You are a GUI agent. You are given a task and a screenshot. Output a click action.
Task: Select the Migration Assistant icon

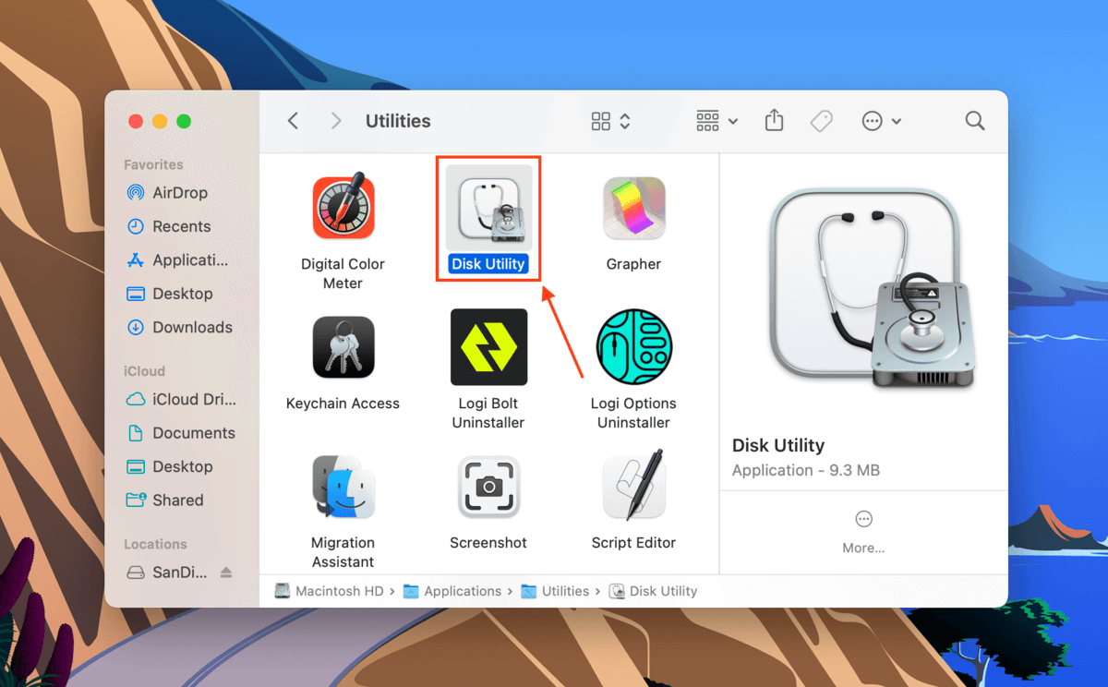(x=343, y=487)
